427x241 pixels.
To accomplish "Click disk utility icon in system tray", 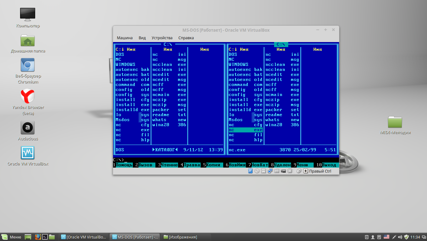I will tap(379, 237).
